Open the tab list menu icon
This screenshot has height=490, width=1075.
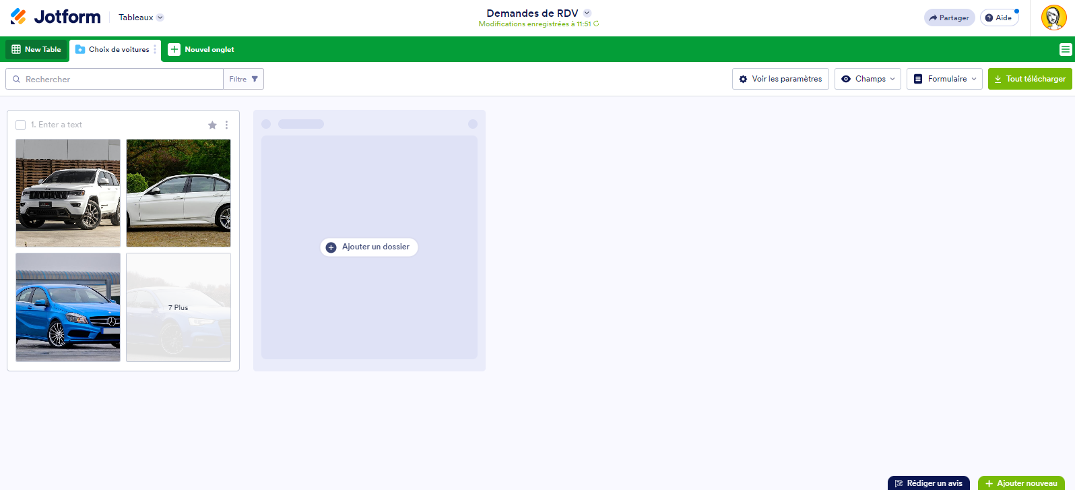(x=1065, y=49)
